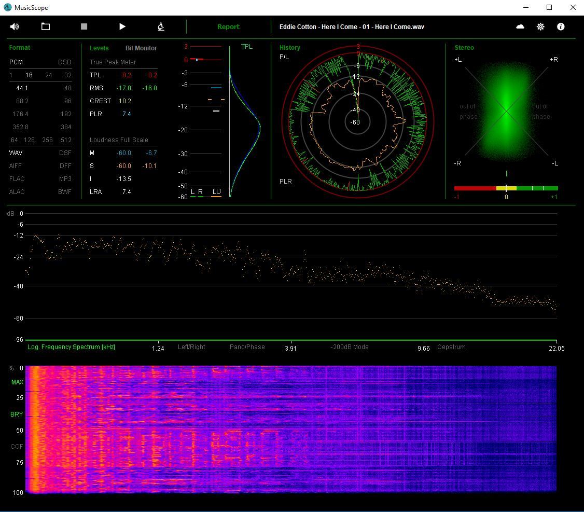Image resolution: width=584 pixels, height=512 pixels.
Task: Open a file with the folder icon
Action: 46,26
